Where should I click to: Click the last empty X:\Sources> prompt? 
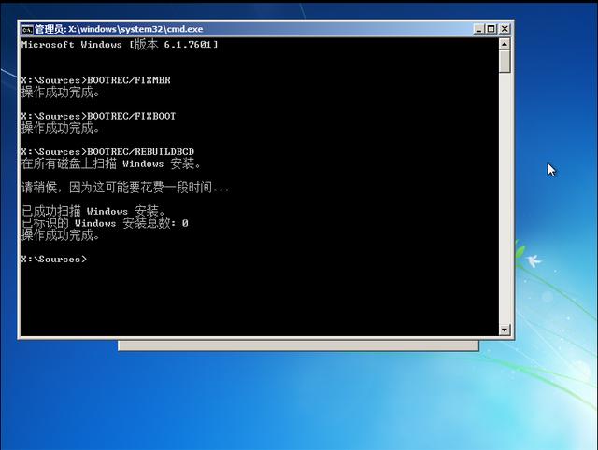(x=54, y=260)
